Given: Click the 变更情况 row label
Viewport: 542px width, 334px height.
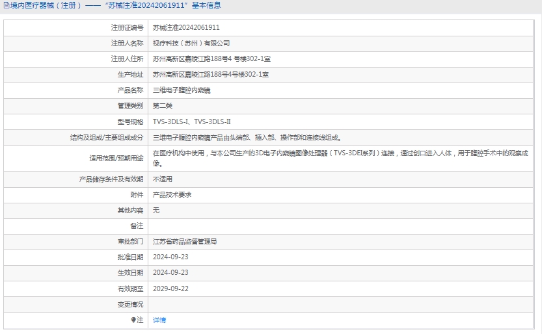Looking at the screenshot, I should (129, 304).
